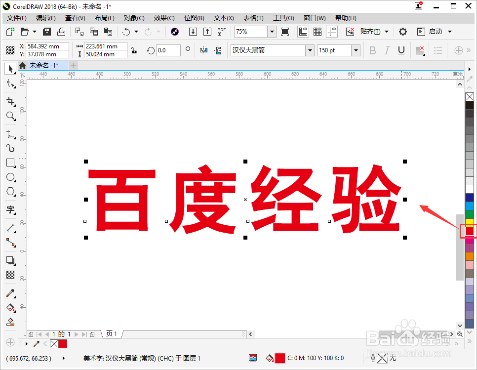Open the font size 150 pt dropdown
This screenshot has height=370, width=477.
(356, 50)
